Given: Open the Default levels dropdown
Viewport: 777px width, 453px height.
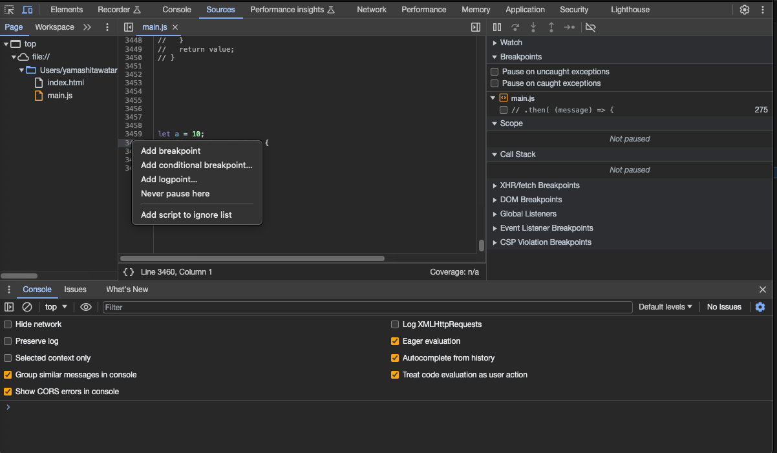Looking at the screenshot, I should coord(665,307).
